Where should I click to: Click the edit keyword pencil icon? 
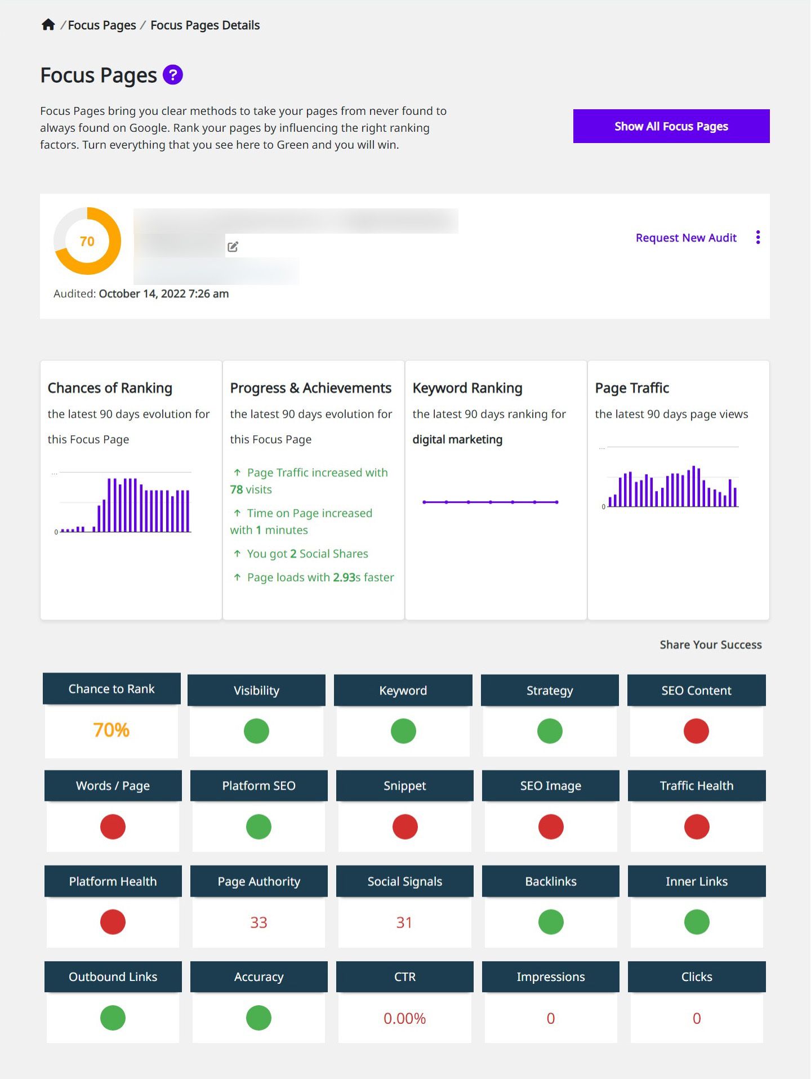(x=233, y=247)
